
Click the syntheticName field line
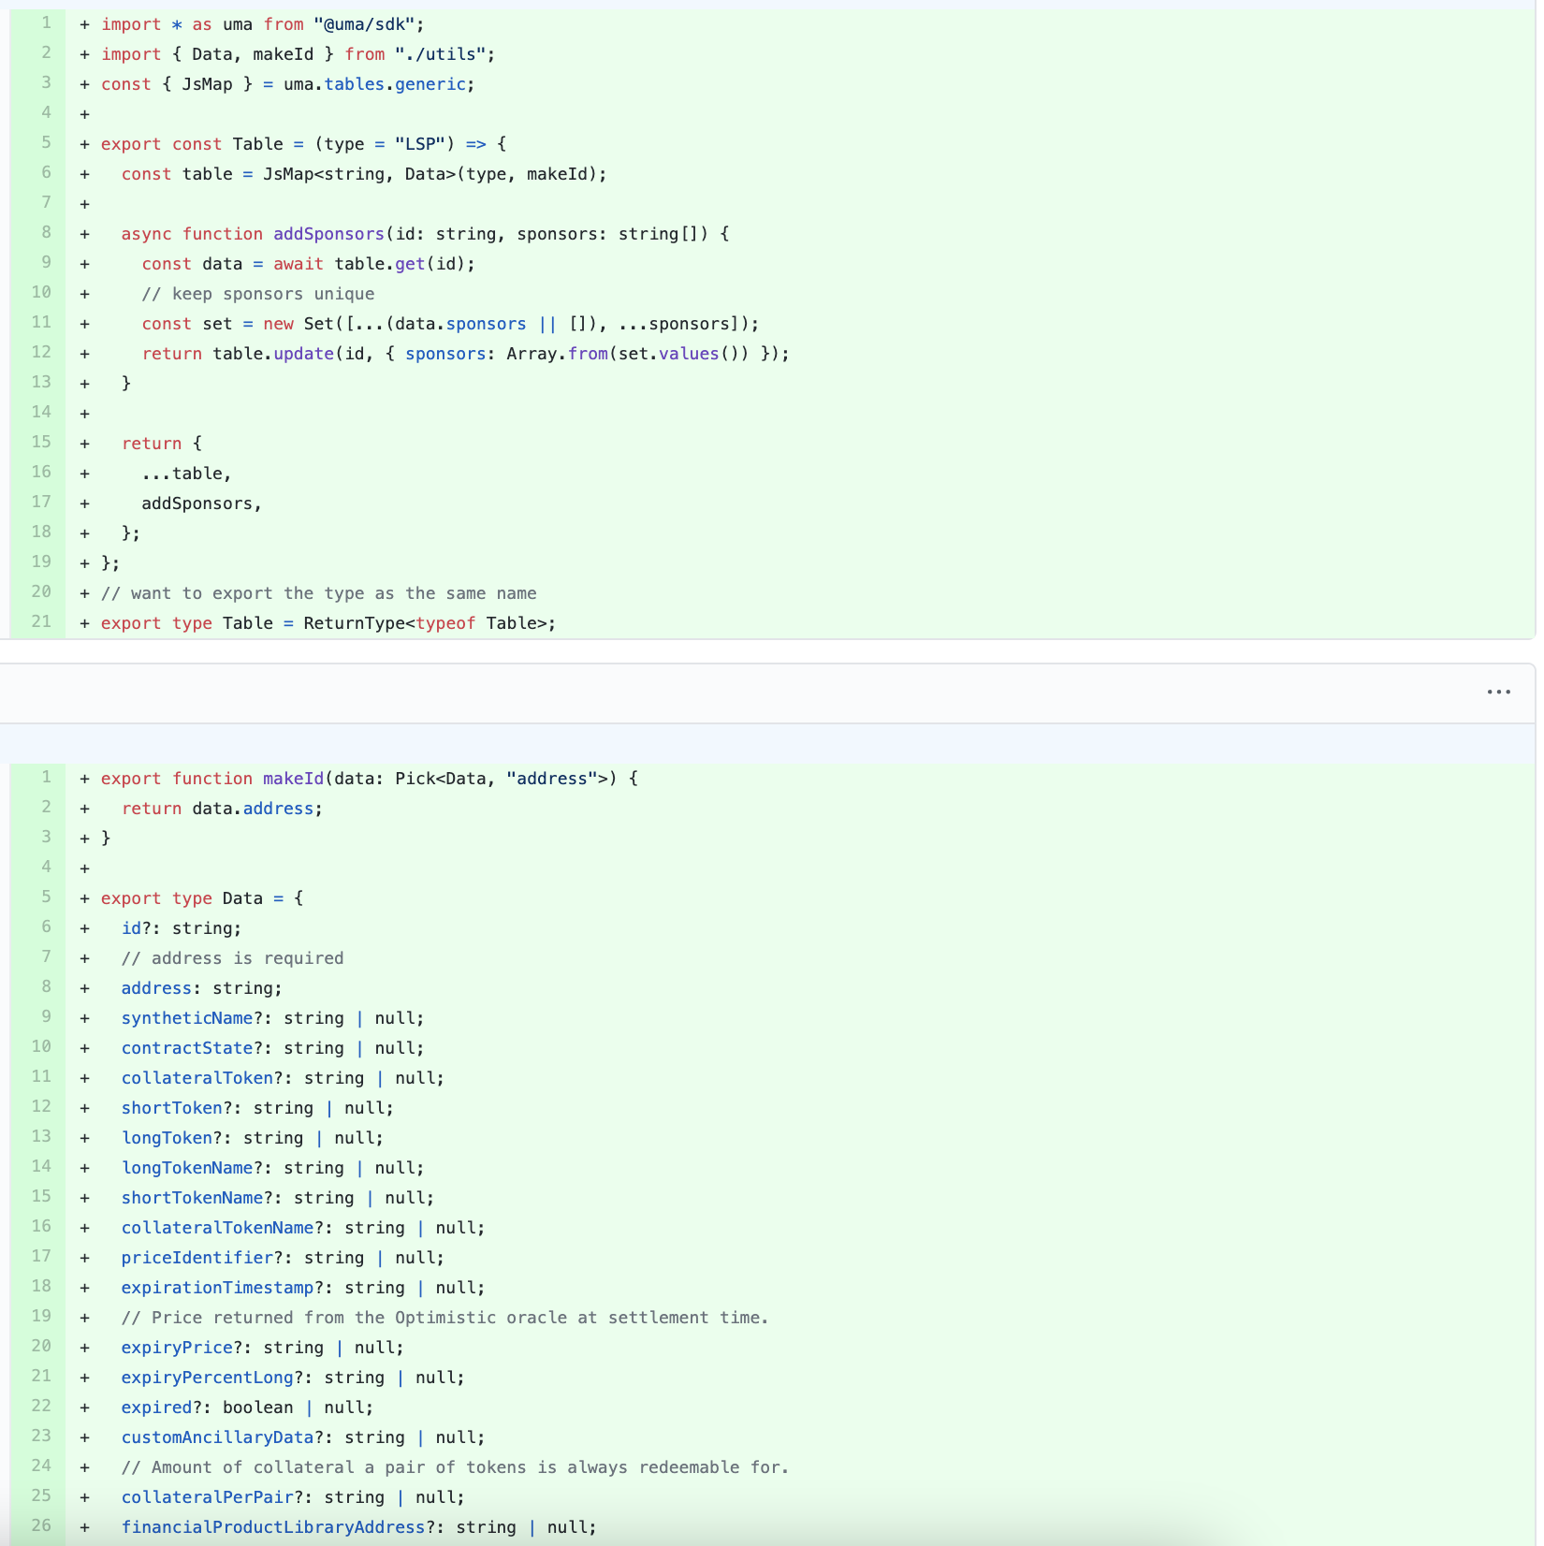(x=272, y=1018)
